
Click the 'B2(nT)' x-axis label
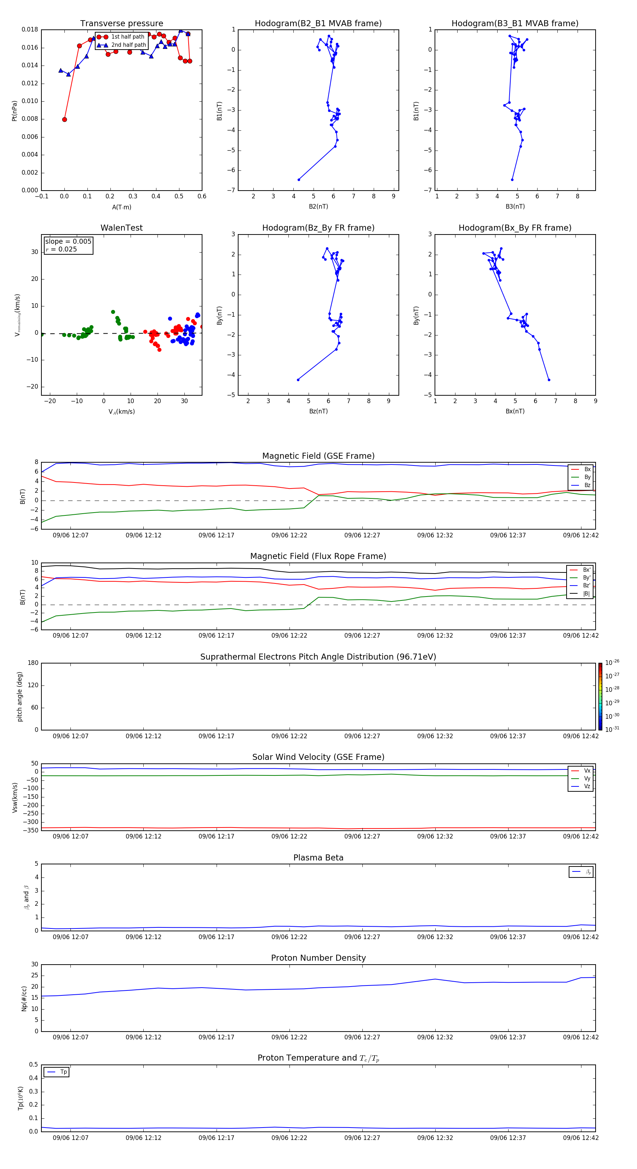click(x=318, y=207)
